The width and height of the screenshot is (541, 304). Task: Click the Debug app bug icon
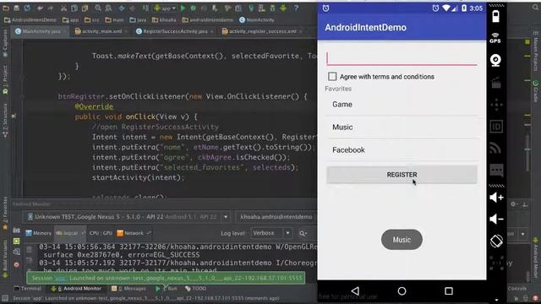(194, 8)
